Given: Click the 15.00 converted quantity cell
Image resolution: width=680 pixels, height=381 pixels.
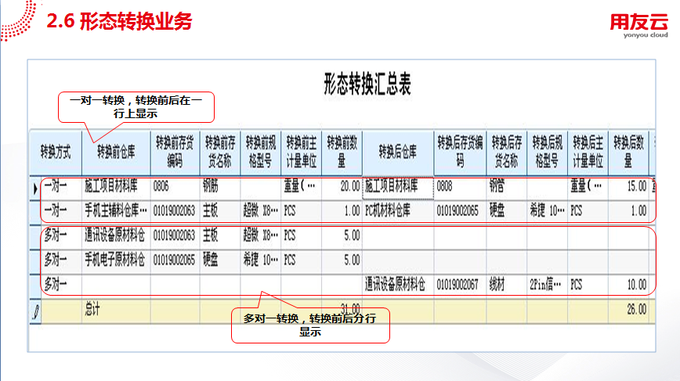Looking at the screenshot, I should tap(628, 187).
